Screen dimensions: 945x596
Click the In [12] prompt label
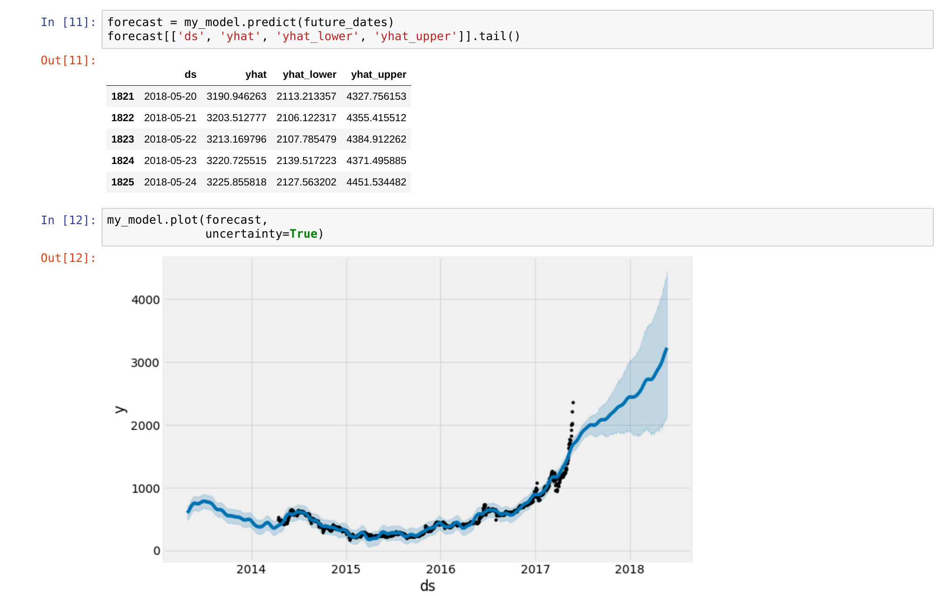coord(68,220)
